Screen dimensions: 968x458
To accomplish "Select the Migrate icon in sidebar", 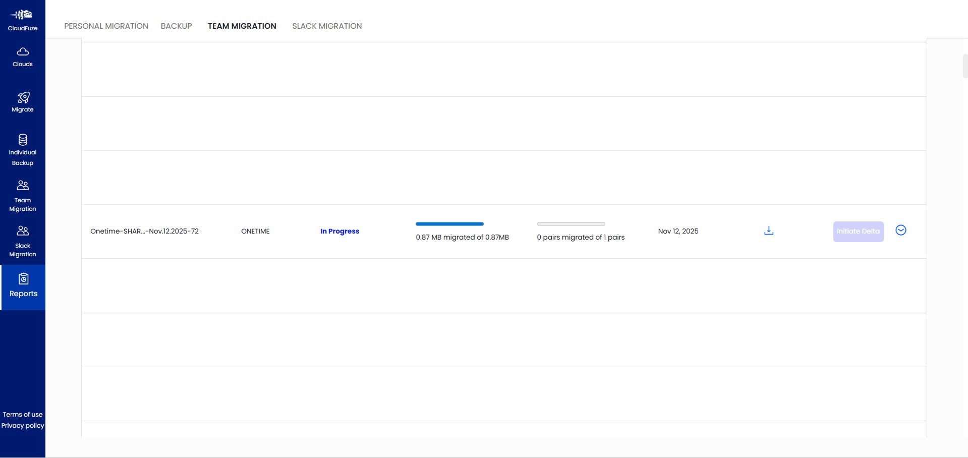I will [x=22, y=101].
